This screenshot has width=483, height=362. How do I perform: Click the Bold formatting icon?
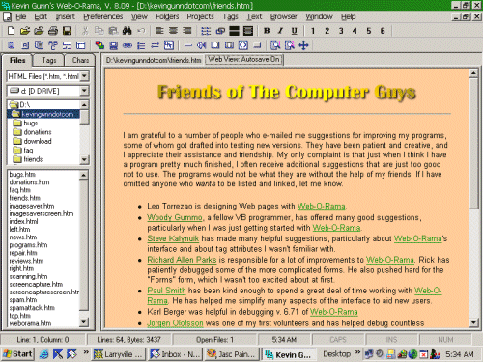tap(267, 31)
